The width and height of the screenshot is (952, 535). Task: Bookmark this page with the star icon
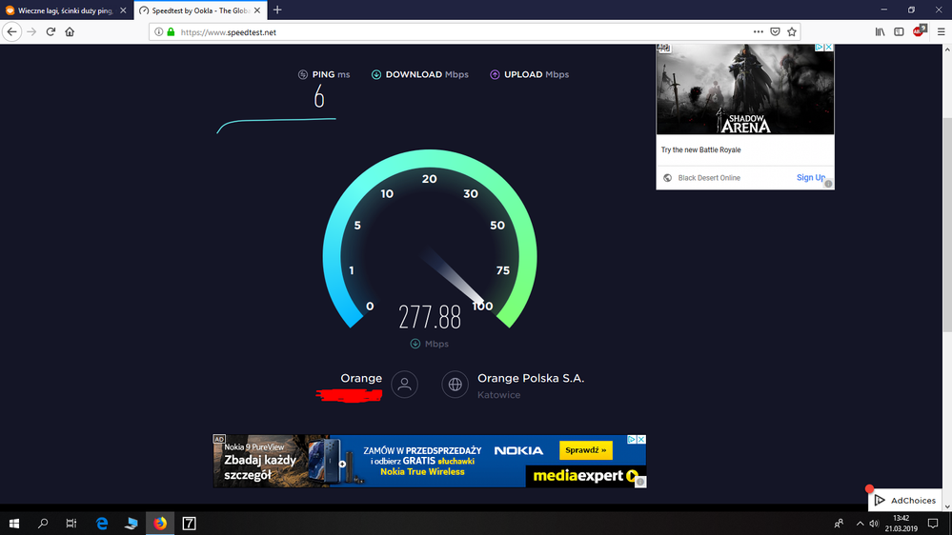click(x=791, y=31)
